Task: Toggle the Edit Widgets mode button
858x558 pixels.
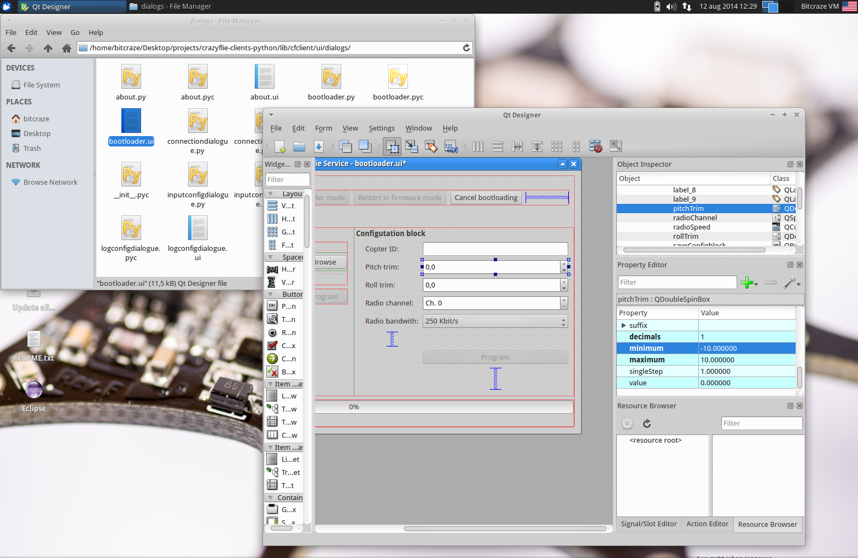Action: 392,146
